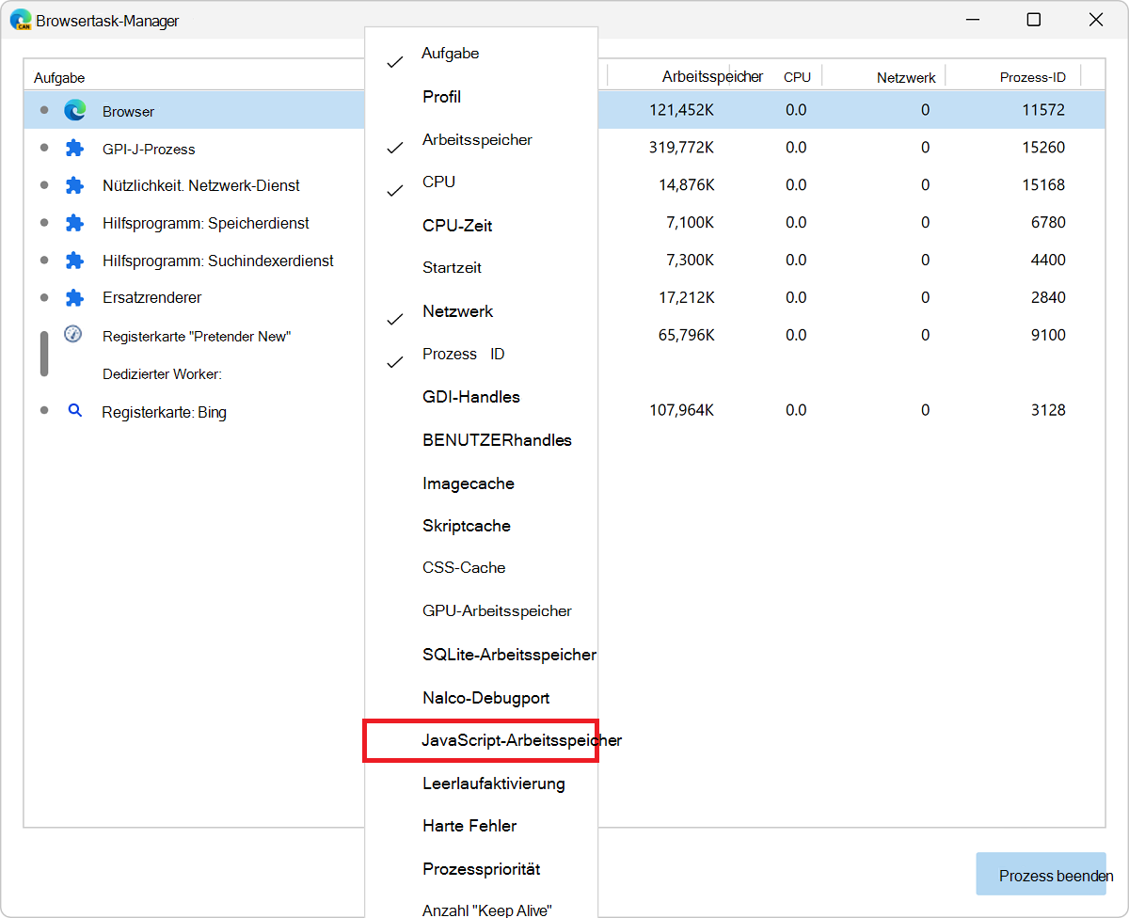The height and width of the screenshot is (918, 1129).
Task: Select GPU-Arbeitsspeicher from the context menu
Action: pos(497,611)
